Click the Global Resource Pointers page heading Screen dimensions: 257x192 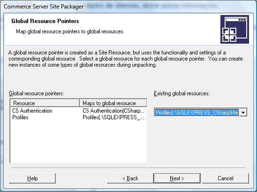pyautogui.click(x=45, y=21)
